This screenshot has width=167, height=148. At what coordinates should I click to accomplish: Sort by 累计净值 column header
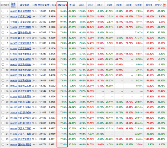[52, 5]
